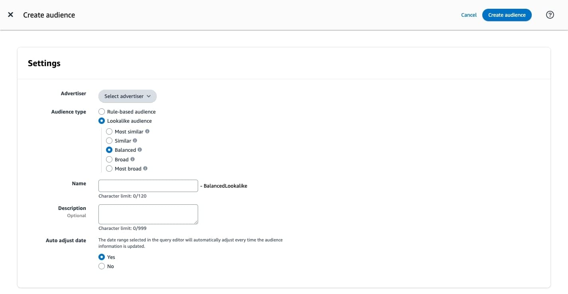
Task: Choose the Balanced lookalike option
Action: tap(109, 150)
